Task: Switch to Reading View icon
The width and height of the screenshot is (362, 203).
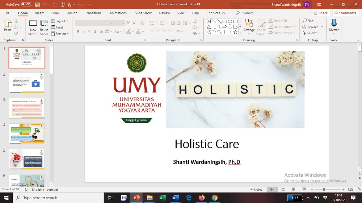Action: pos(294,189)
